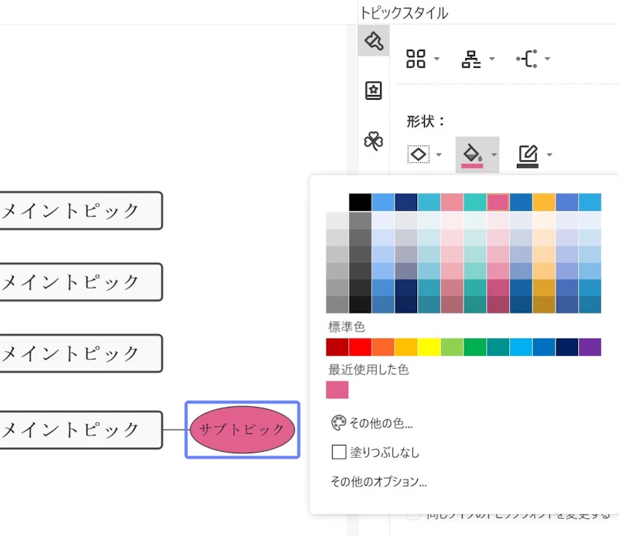The width and height of the screenshot is (619, 536).
Task: Click the tree structure layout icon
Action: (470, 59)
